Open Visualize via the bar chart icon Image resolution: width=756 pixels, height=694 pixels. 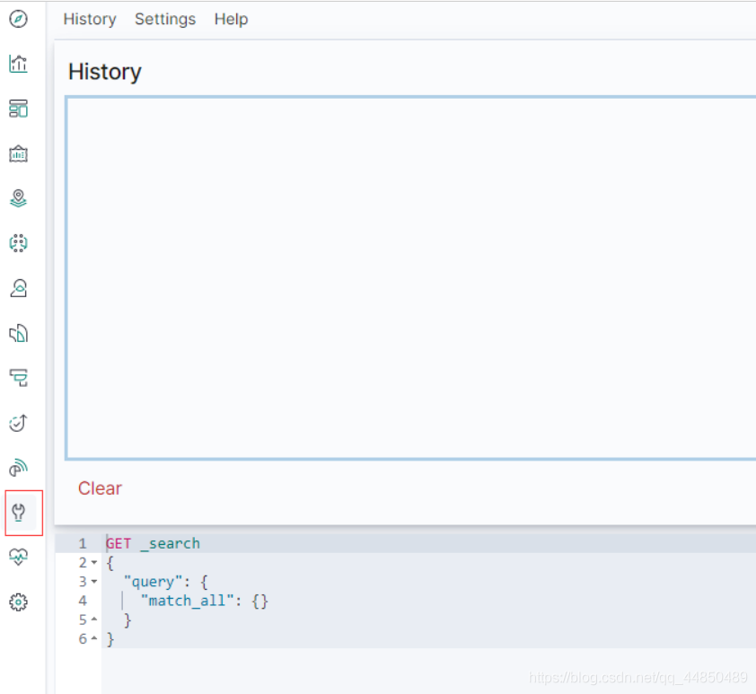pos(18,64)
